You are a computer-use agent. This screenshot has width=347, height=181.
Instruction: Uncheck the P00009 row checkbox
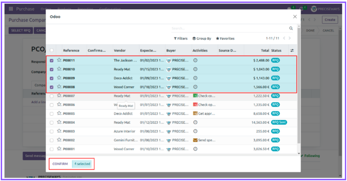[52, 78]
